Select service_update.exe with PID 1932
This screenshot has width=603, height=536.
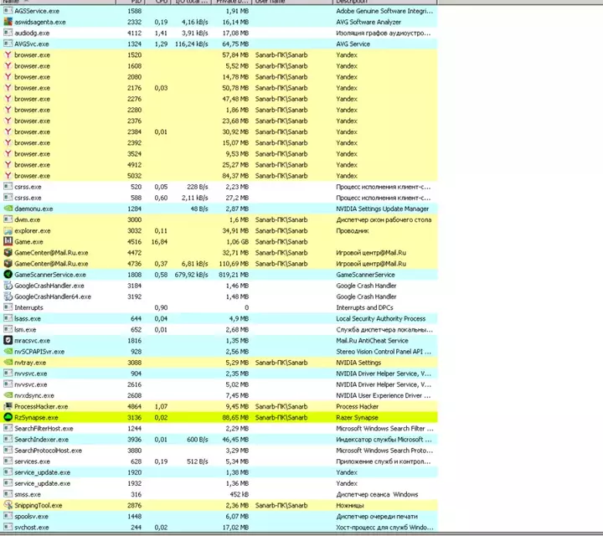pos(43,483)
